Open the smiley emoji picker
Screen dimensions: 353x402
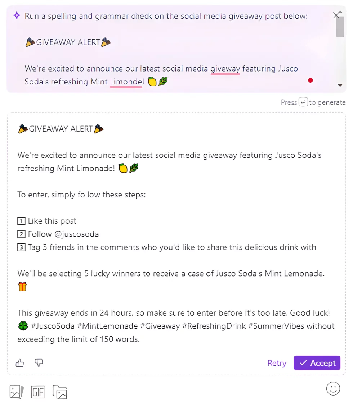click(333, 388)
